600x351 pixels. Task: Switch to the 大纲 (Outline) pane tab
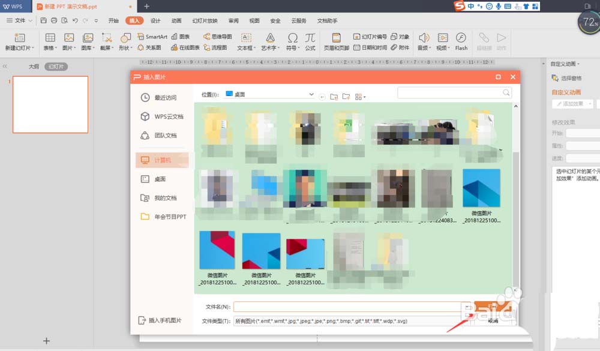(x=34, y=67)
